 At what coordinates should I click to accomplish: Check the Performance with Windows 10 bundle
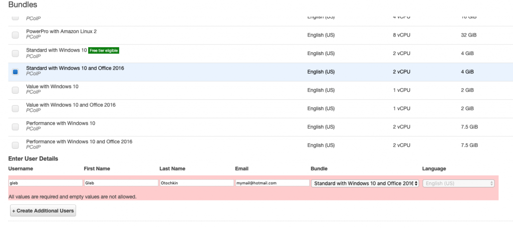tap(15, 127)
